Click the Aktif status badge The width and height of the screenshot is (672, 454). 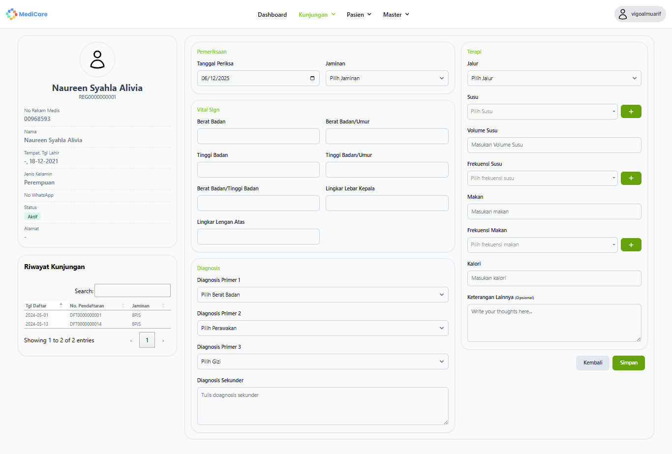(x=32, y=217)
